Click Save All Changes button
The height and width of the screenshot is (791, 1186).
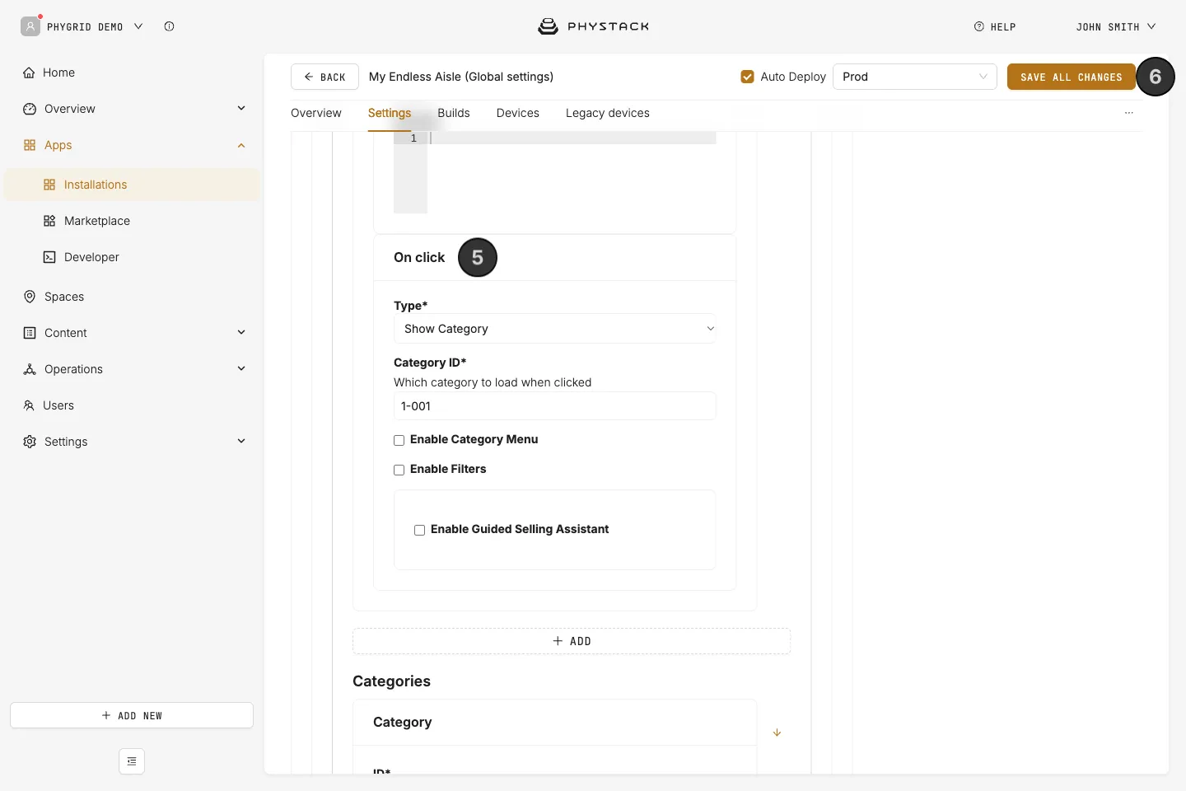click(1072, 77)
